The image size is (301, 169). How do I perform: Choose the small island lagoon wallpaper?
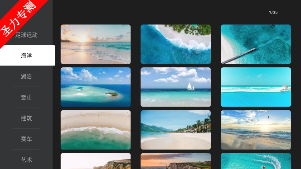96,87
